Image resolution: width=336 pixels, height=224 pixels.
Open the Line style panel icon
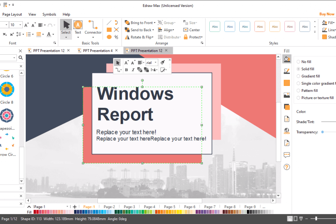[287, 71]
